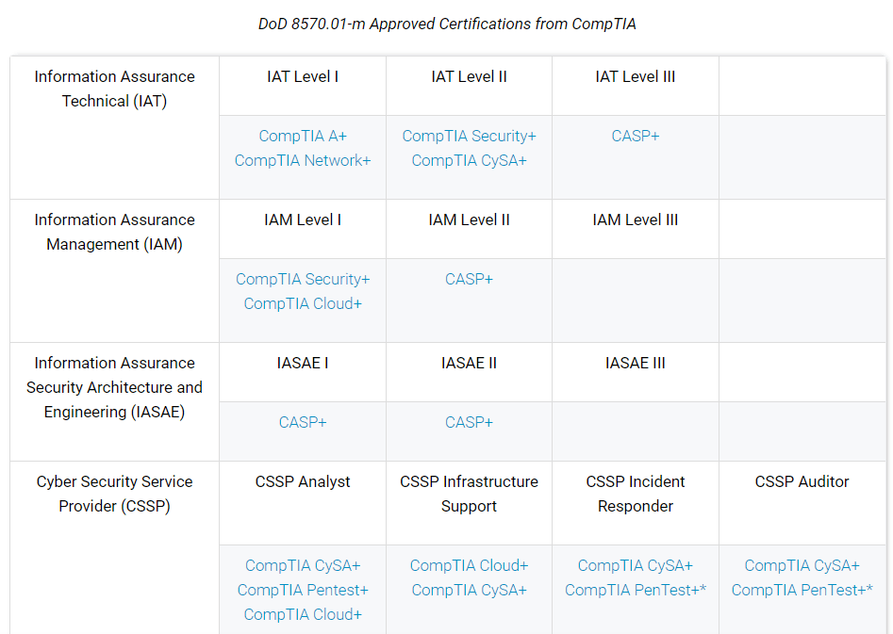893x634 pixels.
Task: Click CompTIA CySA+ under CSSP Analyst
Action: pos(303,565)
